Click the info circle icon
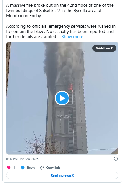The width and height of the screenshot is (124, 183). (116, 158)
